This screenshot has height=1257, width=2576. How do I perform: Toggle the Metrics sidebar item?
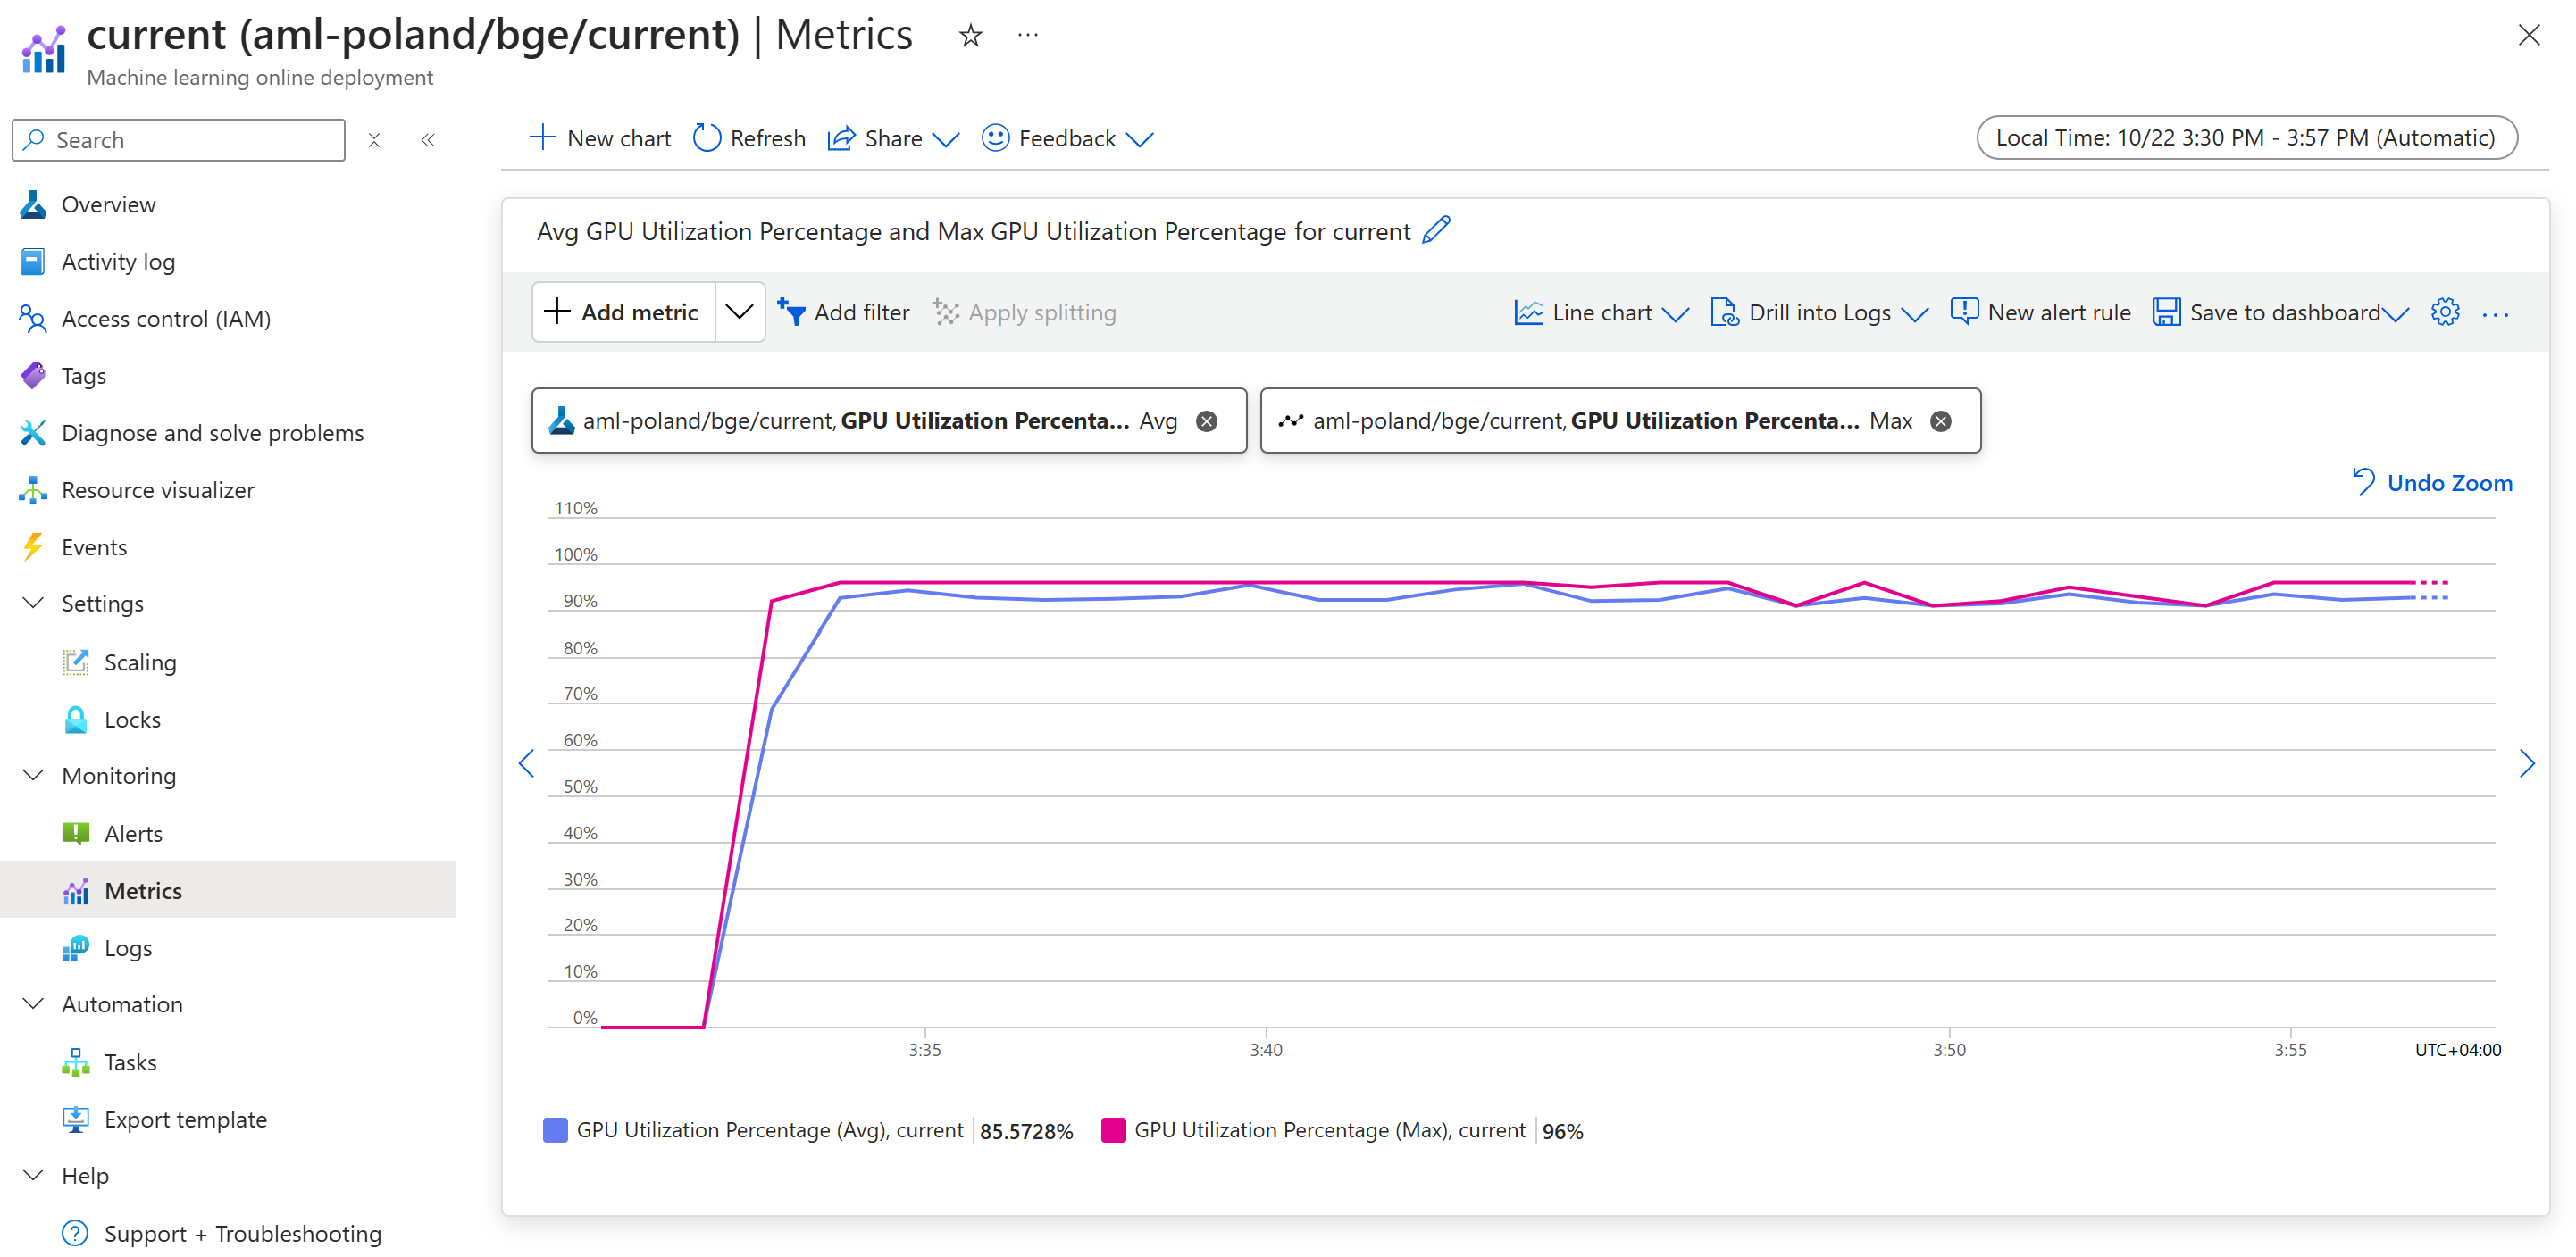click(143, 889)
